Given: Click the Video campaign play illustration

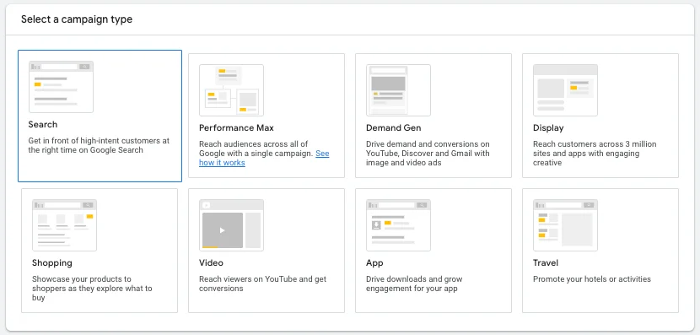Looking at the screenshot, I should tap(231, 225).
